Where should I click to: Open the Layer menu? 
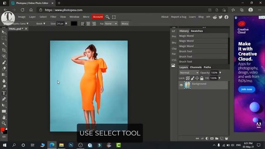32,17
